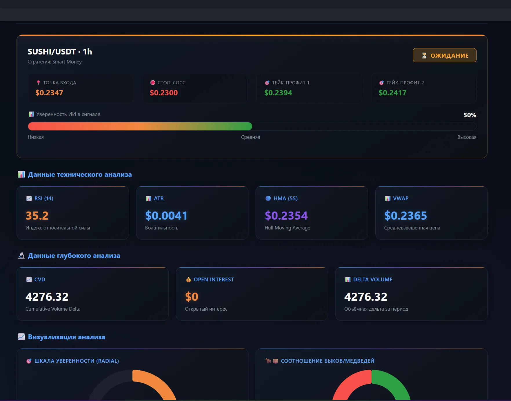Click the target icon beside ТЕЙК-ПРОФИТ 1
The image size is (511, 401).
(x=267, y=83)
